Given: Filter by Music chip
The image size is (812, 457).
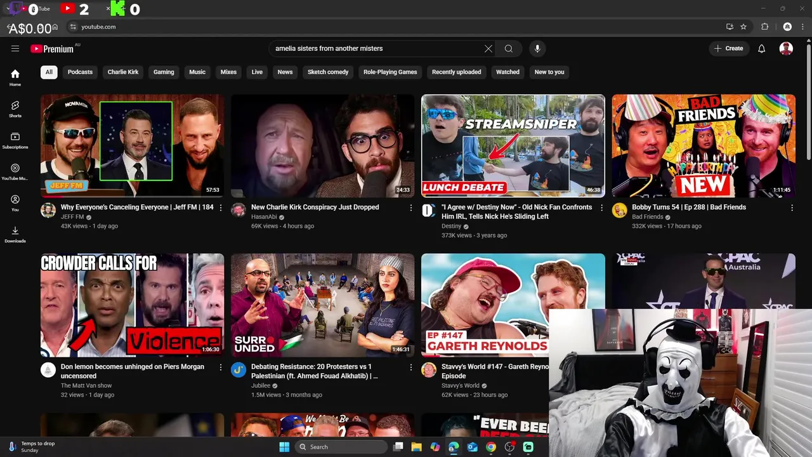Looking at the screenshot, I should [197, 72].
